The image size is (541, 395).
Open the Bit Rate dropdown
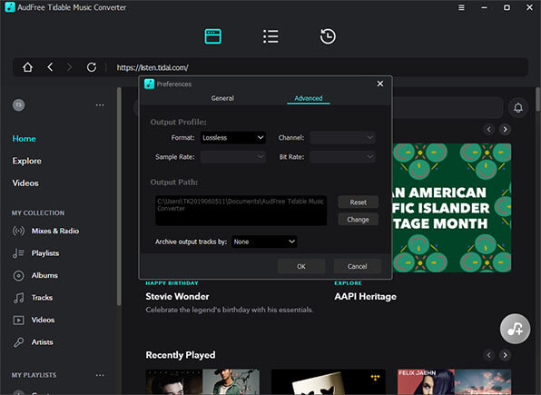[342, 157]
